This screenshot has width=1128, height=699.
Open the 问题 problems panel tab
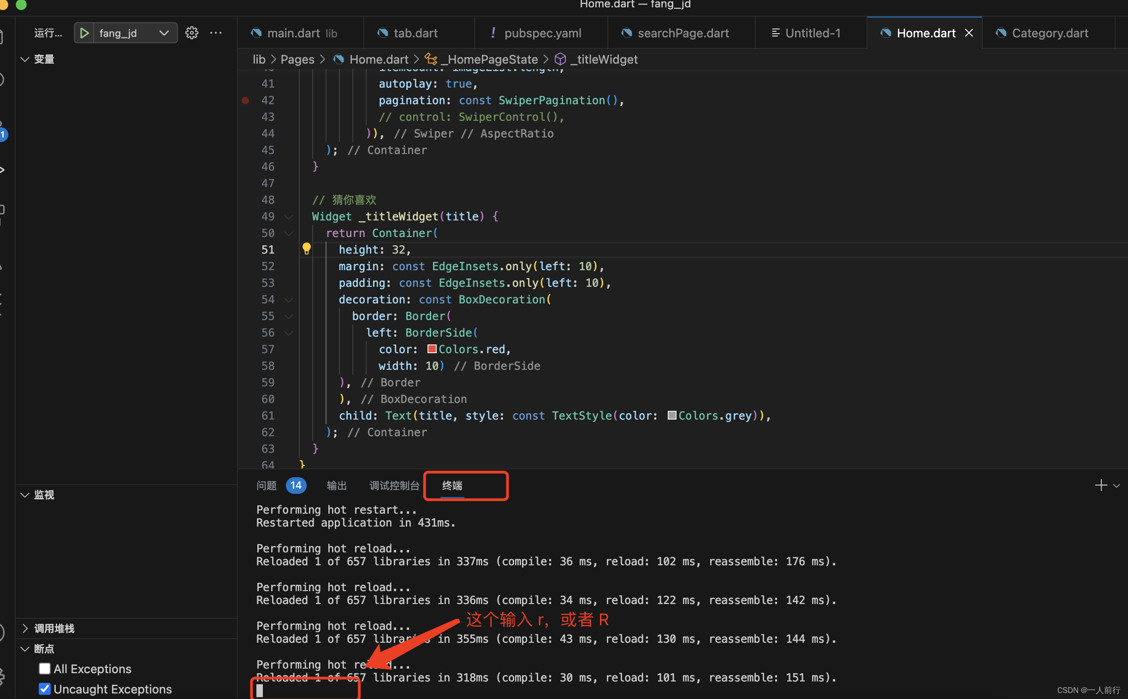click(266, 486)
